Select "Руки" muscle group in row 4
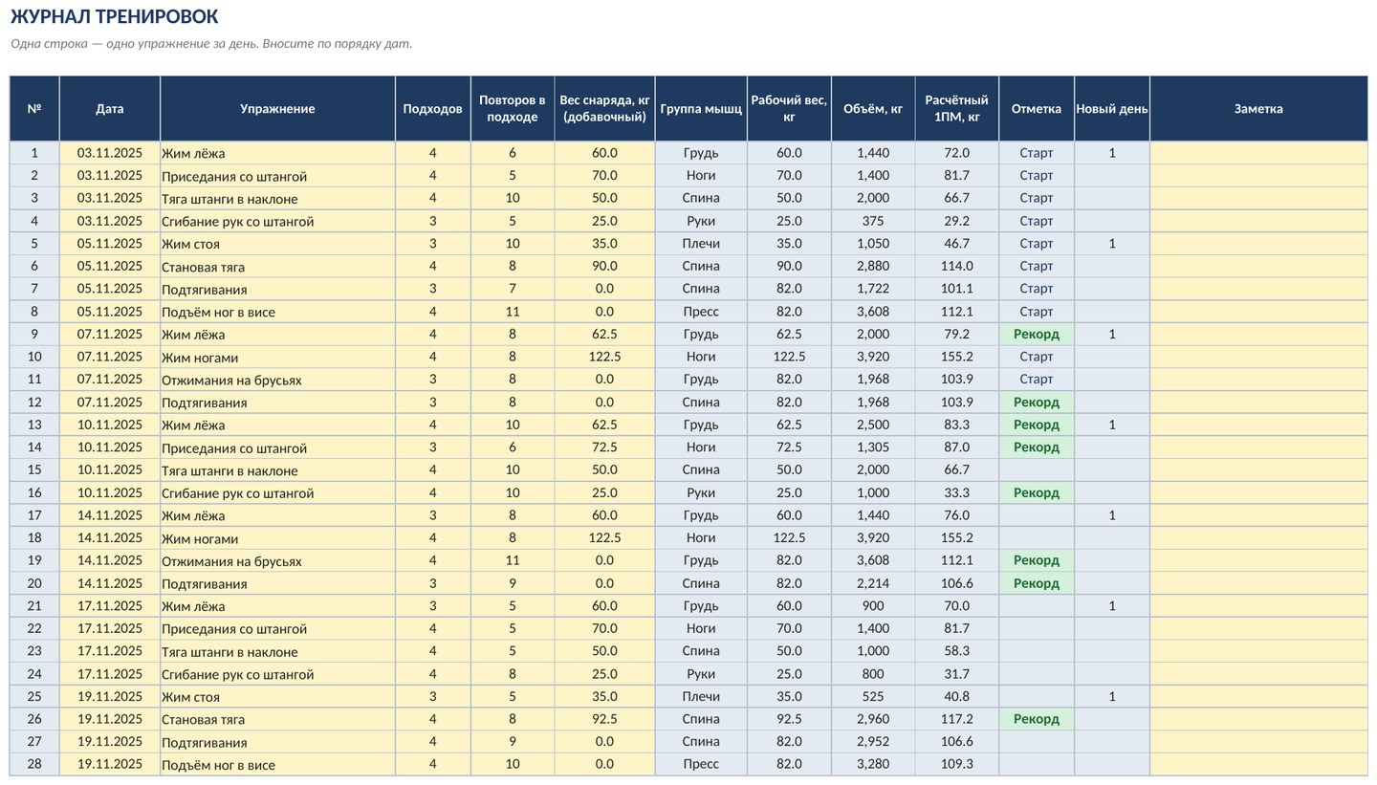Image resolution: width=1377 pixels, height=785 pixels. [701, 221]
